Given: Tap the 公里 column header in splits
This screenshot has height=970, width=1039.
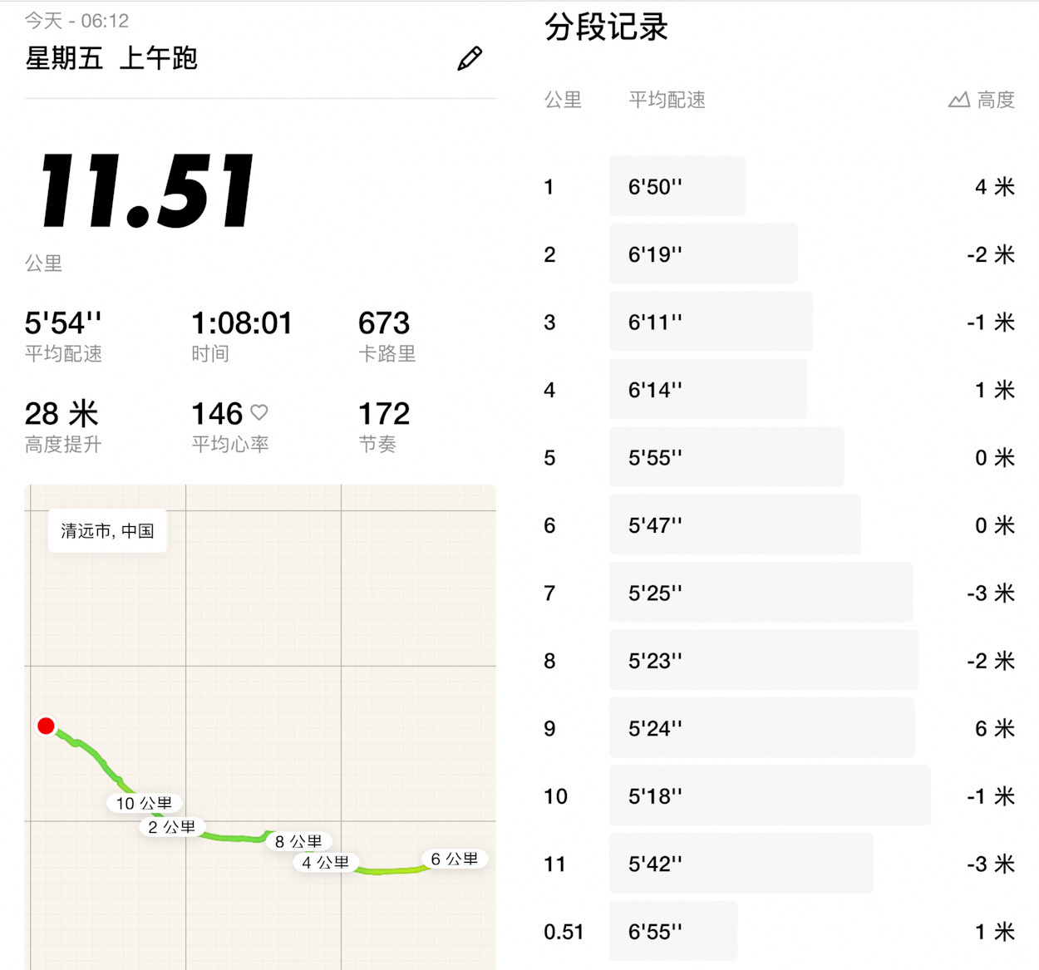Looking at the screenshot, I should point(563,100).
